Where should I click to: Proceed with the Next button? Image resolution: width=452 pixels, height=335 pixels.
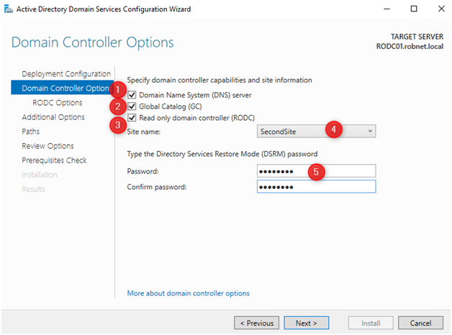pos(306,323)
